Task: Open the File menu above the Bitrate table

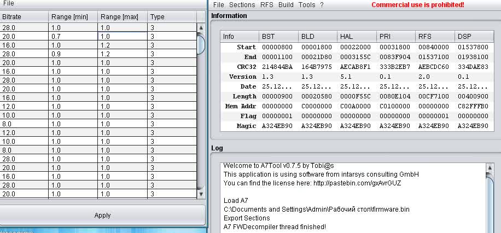Action: pyautogui.click(x=9, y=3)
